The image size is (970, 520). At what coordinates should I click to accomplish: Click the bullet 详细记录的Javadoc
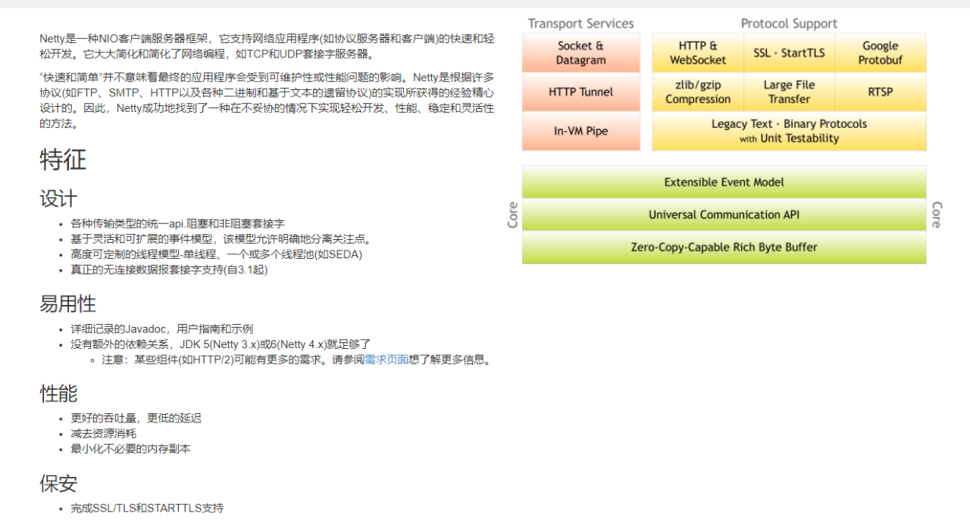[162, 329]
